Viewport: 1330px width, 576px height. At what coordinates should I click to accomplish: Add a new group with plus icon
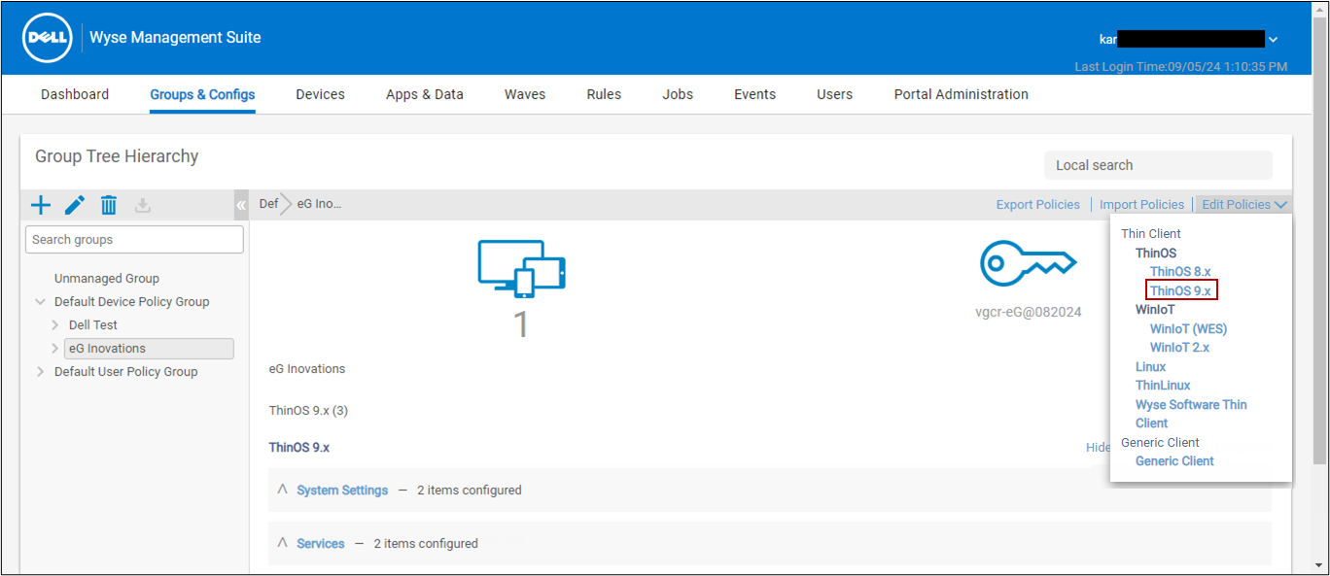pyautogui.click(x=41, y=205)
